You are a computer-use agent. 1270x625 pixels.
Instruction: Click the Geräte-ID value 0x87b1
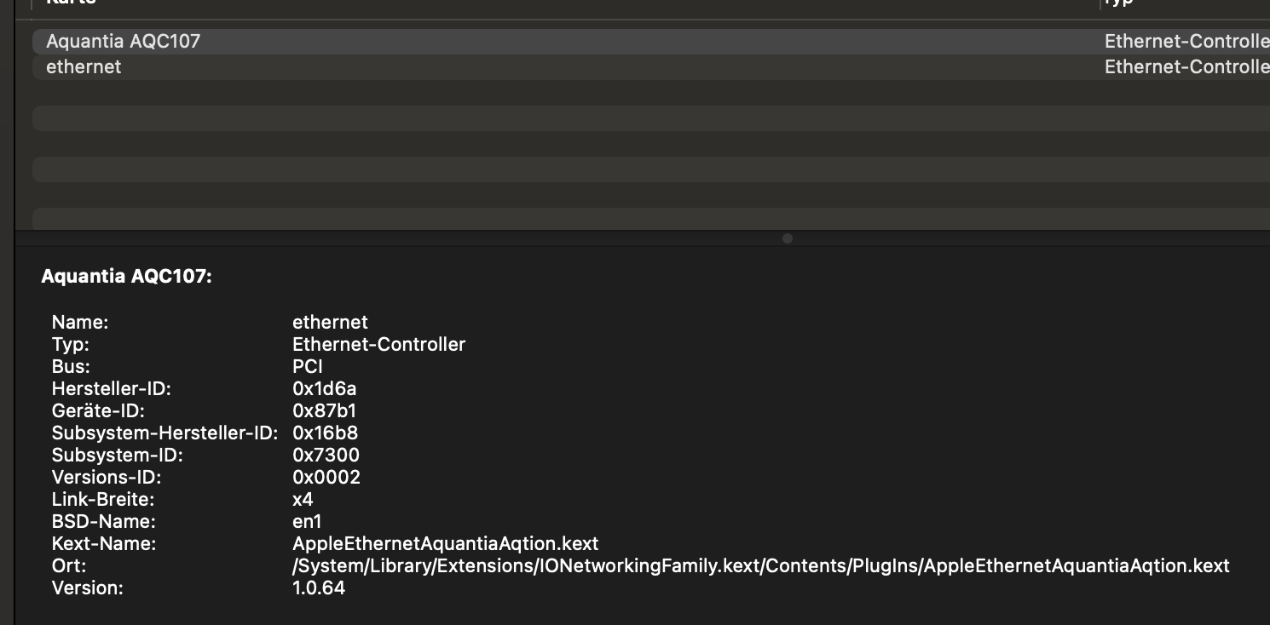(x=324, y=410)
